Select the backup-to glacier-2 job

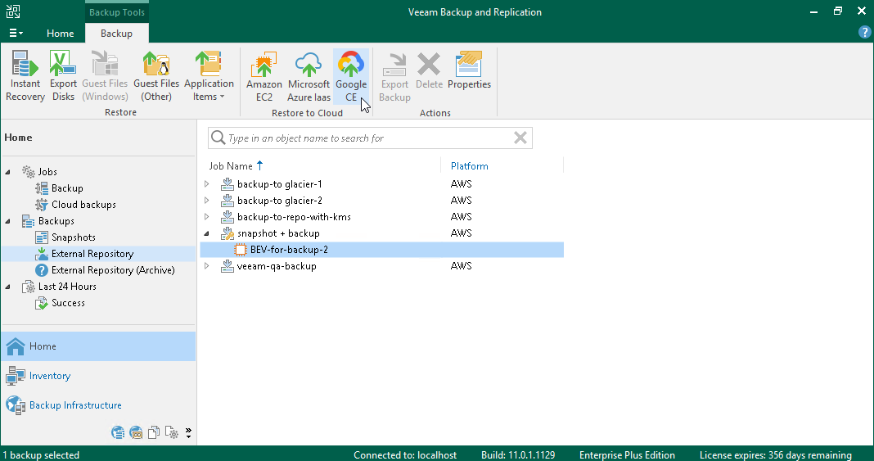(279, 200)
